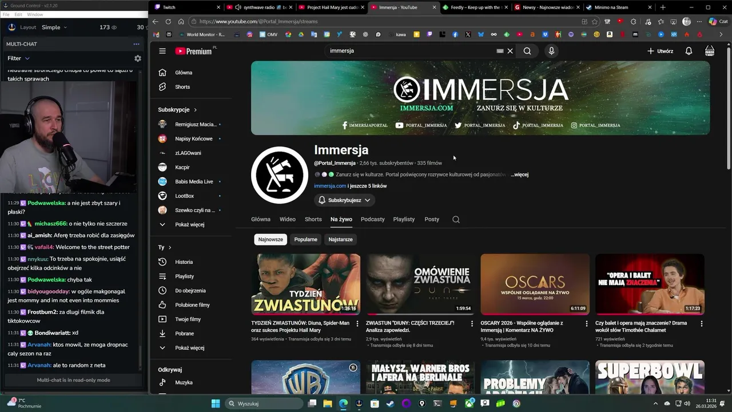Open YouTube notifications bell
Screen dimensions: 732x412
tap(689, 51)
